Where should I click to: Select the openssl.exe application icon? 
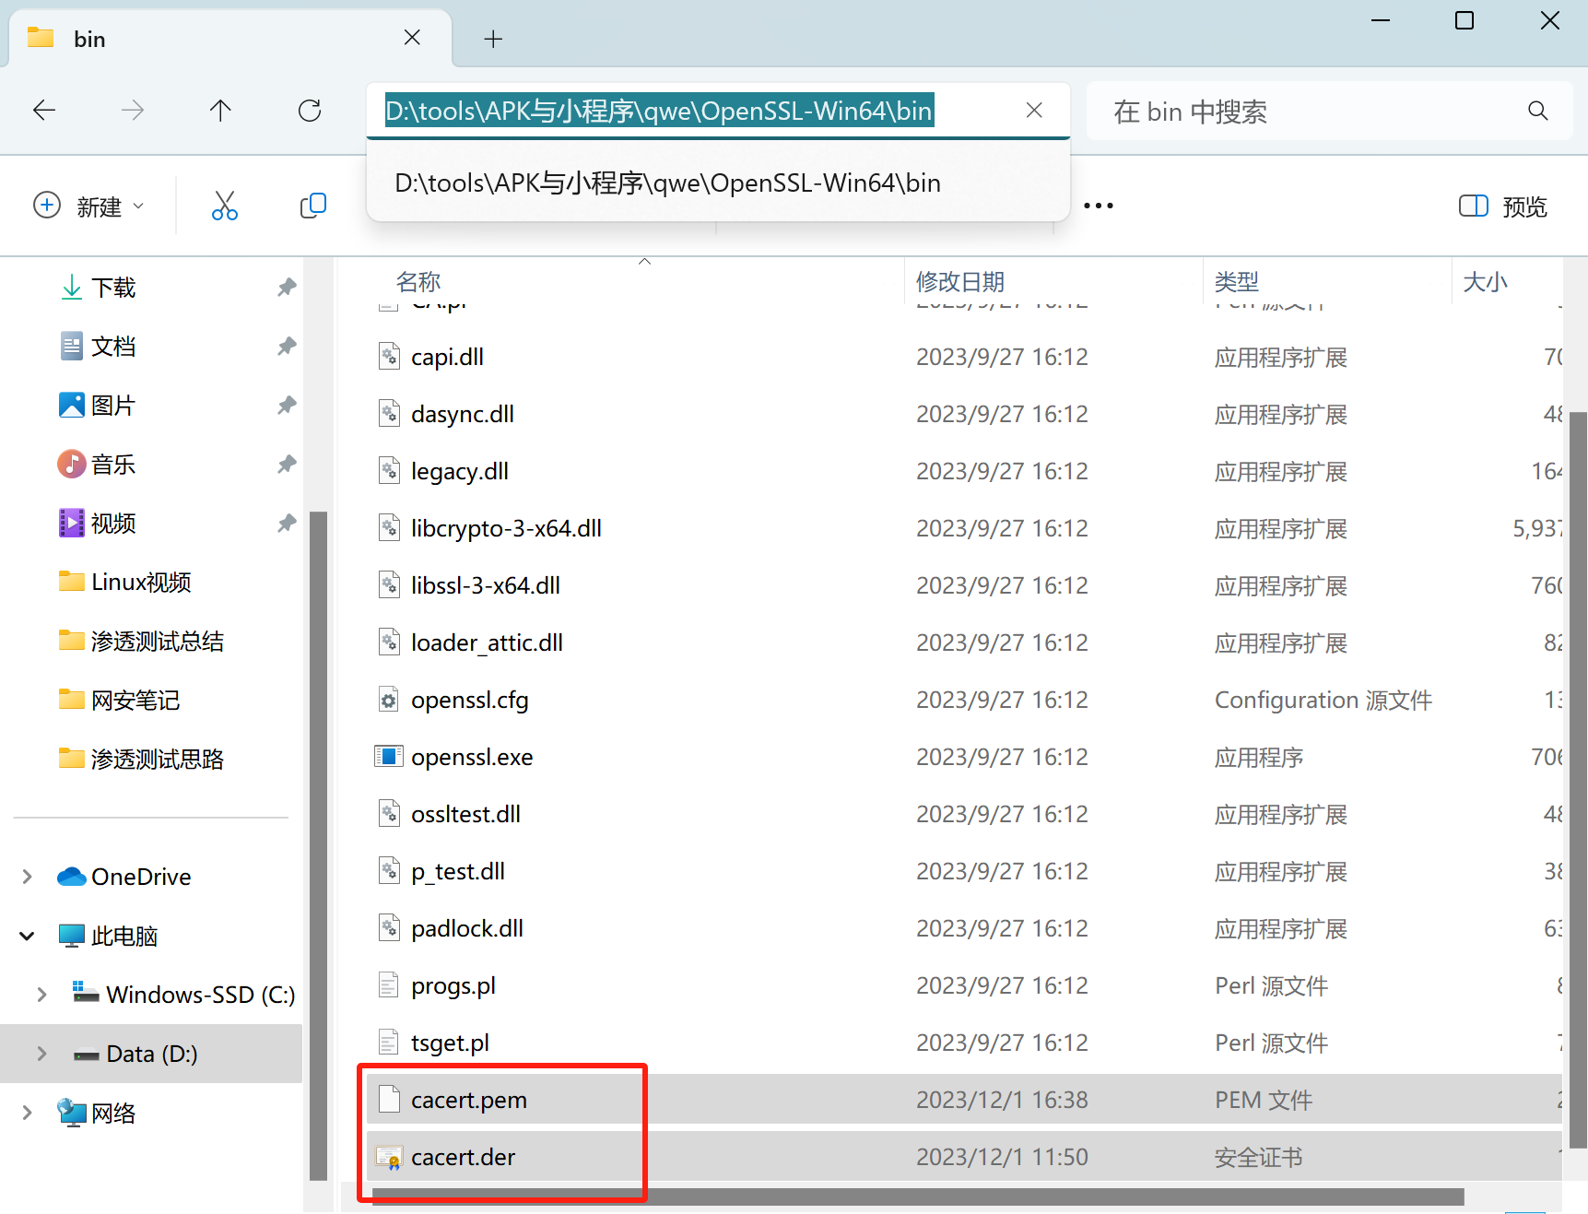(x=389, y=757)
